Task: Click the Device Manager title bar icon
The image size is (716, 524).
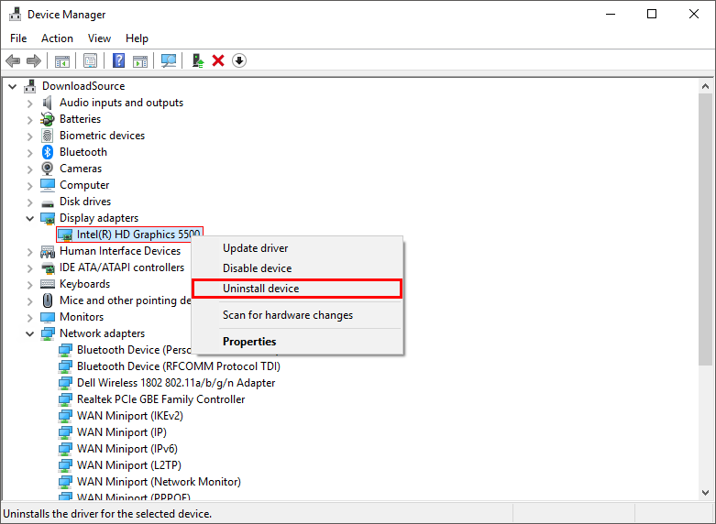Action: pyautogui.click(x=15, y=14)
